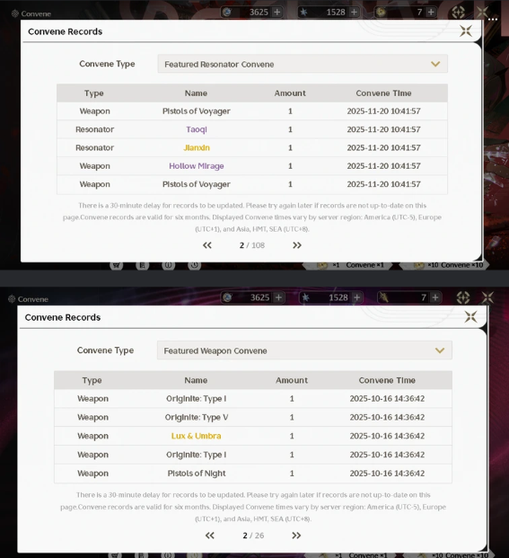Screen dimensions: 509x558
Task: Select the Pistols of Night entry
Action: [197, 474]
